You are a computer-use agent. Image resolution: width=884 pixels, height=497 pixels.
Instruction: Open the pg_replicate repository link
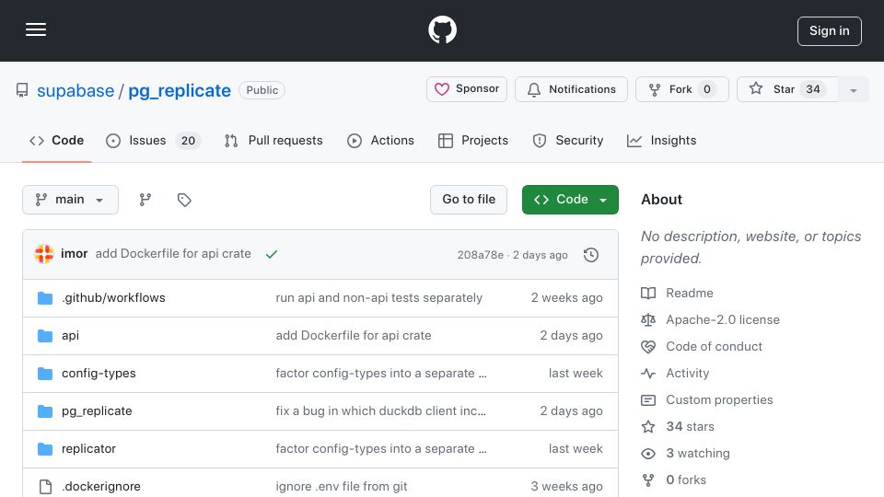(x=180, y=91)
